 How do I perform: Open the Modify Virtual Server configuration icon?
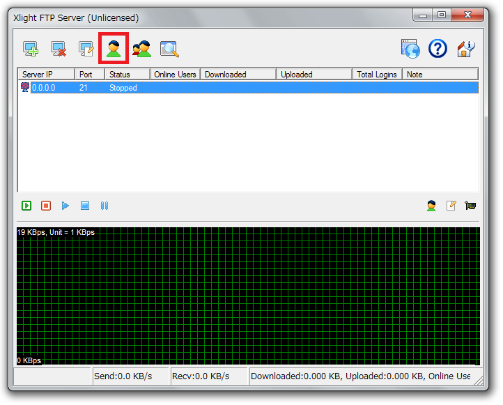point(86,49)
